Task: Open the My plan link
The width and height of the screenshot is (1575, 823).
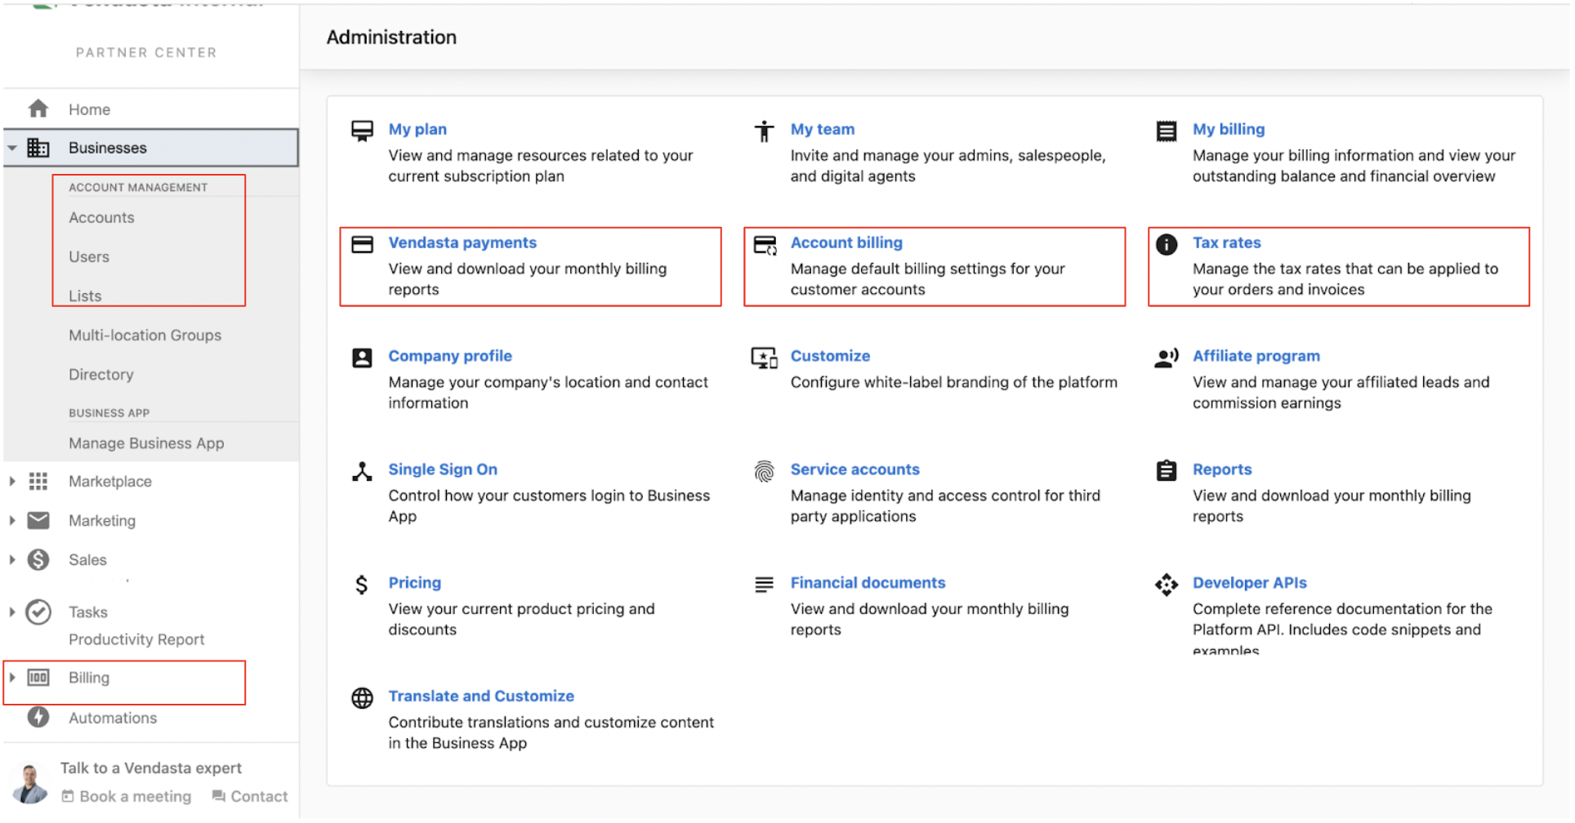Action: [417, 130]
